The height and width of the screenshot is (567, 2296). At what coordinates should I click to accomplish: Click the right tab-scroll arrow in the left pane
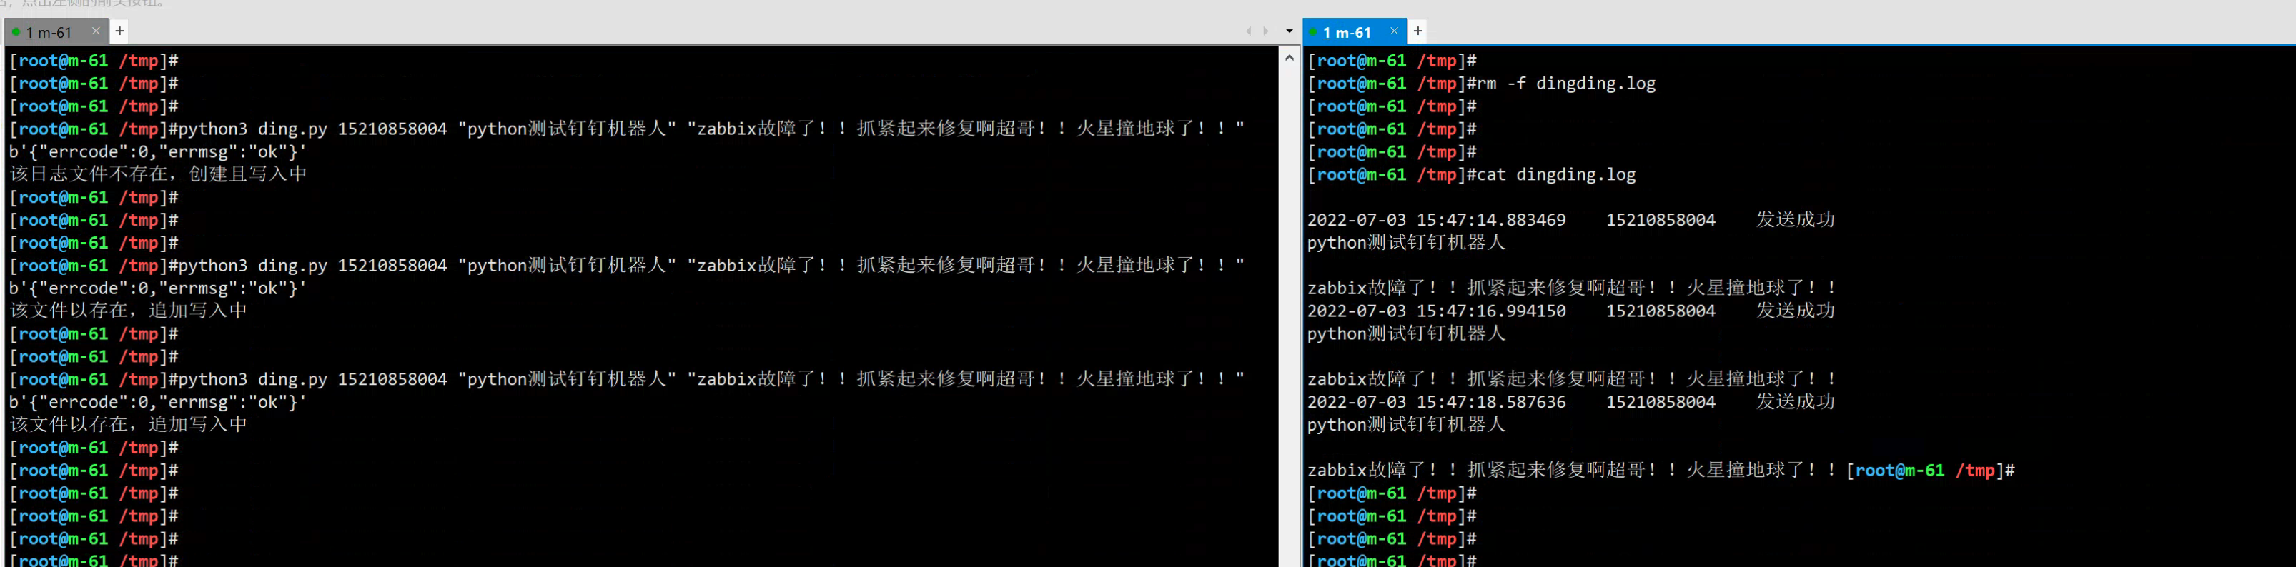[1266, 31]
